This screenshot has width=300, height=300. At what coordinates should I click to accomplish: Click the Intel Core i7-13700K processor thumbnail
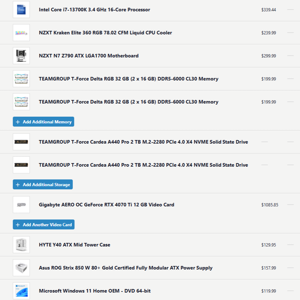point(21,10)
